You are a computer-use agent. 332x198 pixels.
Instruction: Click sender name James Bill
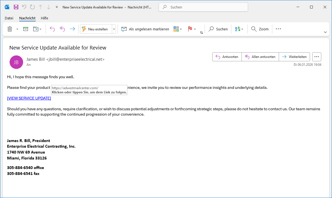tap(36, 59)
